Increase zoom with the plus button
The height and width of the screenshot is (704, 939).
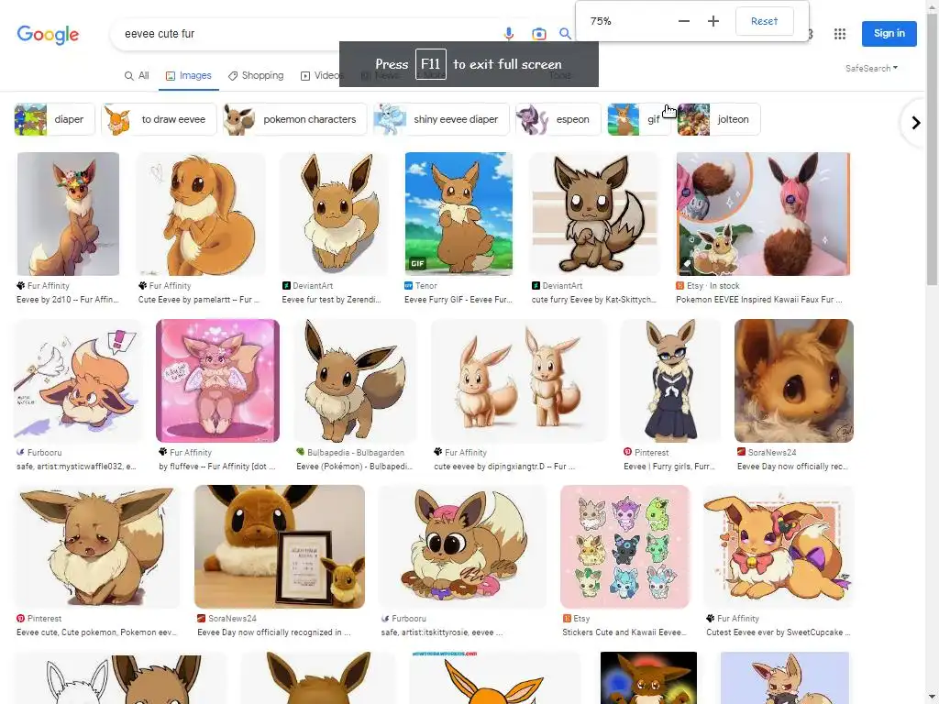point(713,21)
